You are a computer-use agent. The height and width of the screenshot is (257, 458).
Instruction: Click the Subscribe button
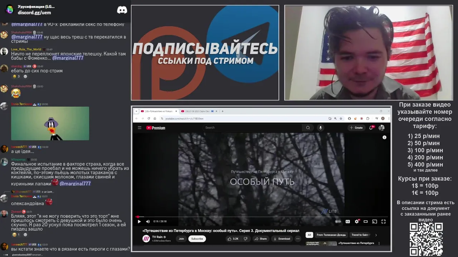197,239
